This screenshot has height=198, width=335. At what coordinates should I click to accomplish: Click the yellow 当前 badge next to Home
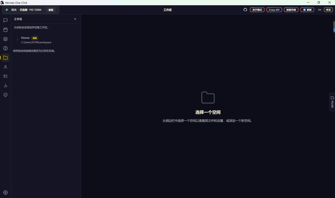(x=35, y=38)
